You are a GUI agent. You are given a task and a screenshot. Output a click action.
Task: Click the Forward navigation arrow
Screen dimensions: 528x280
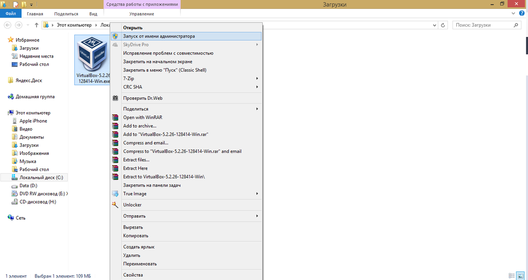pos(19,25)
